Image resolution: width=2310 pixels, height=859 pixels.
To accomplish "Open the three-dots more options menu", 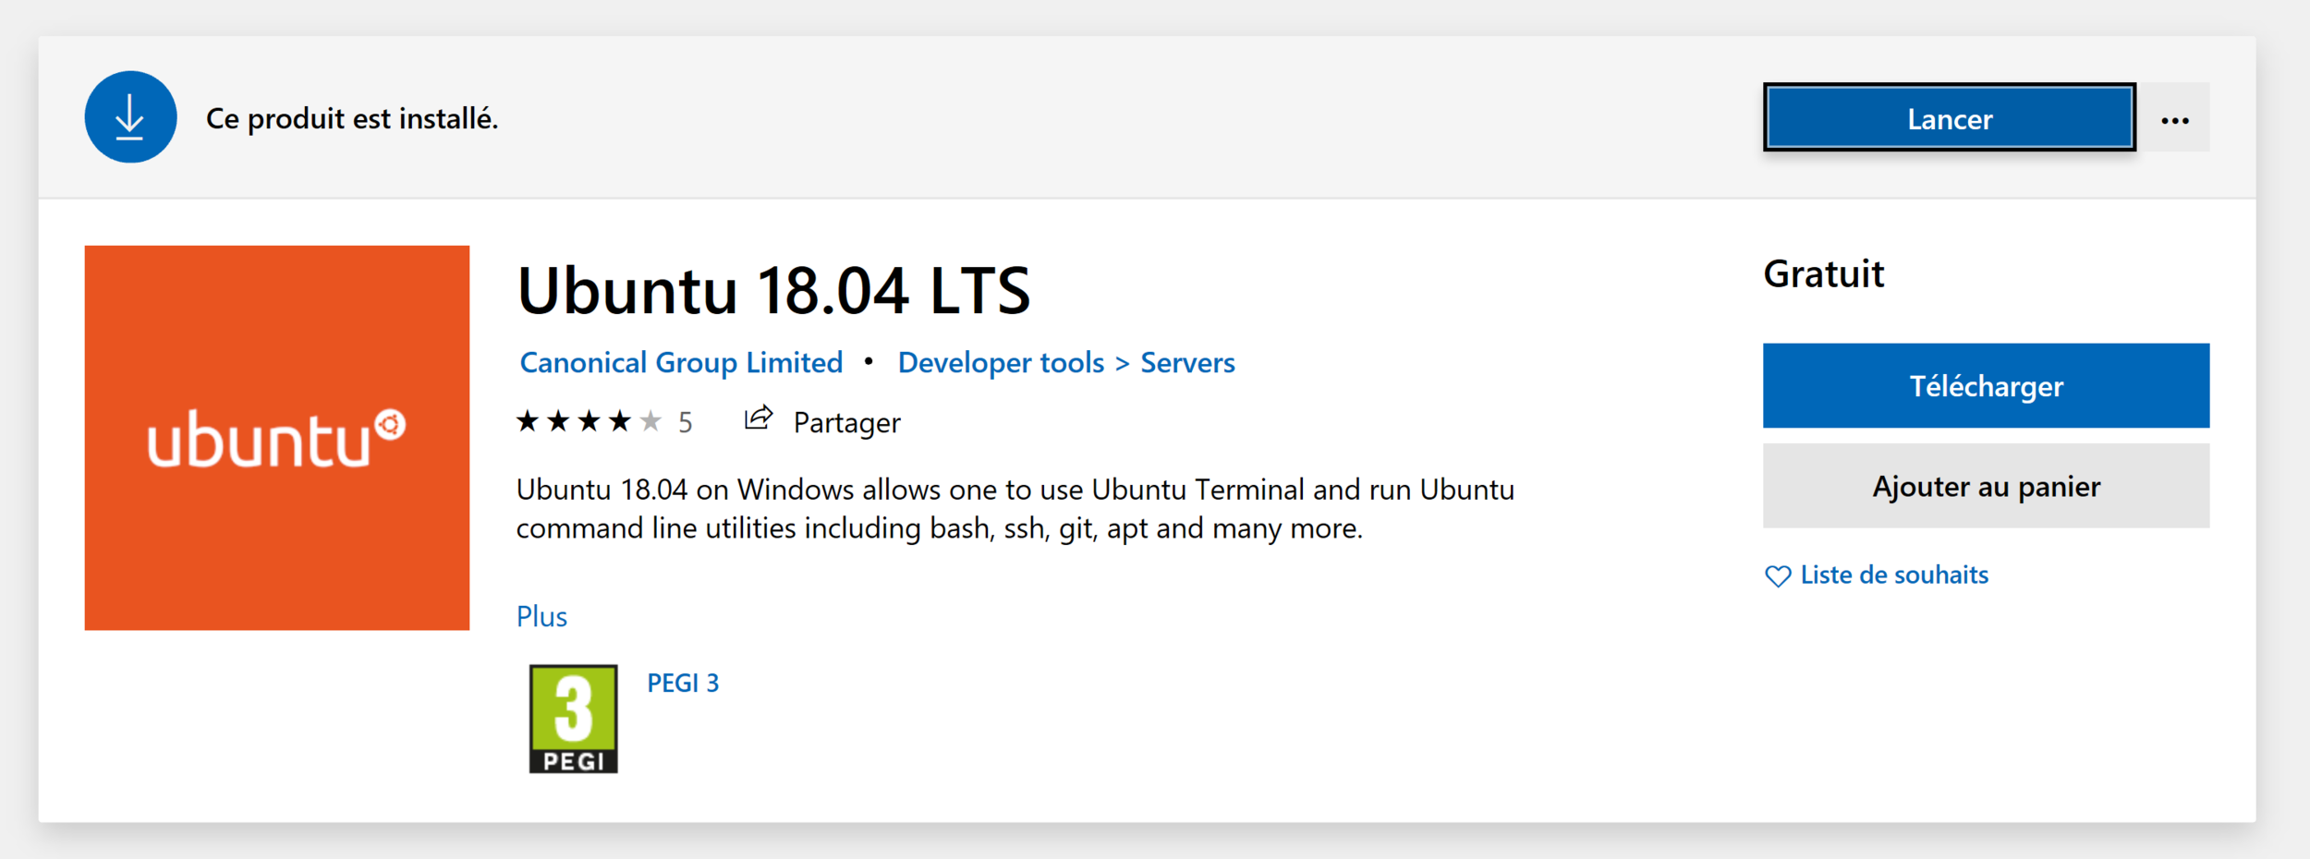I will (x=2175, y=119).
